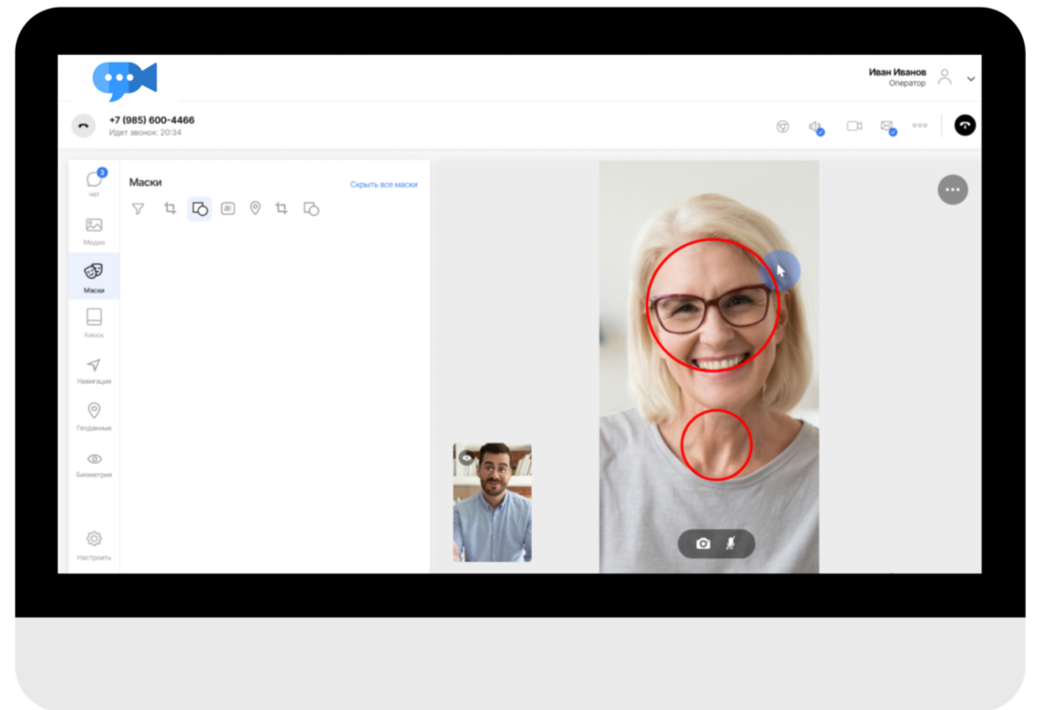The width and height of the screenshot is (1043, 710).
Task: Select the text box mask tool
Action: [228, 209]
